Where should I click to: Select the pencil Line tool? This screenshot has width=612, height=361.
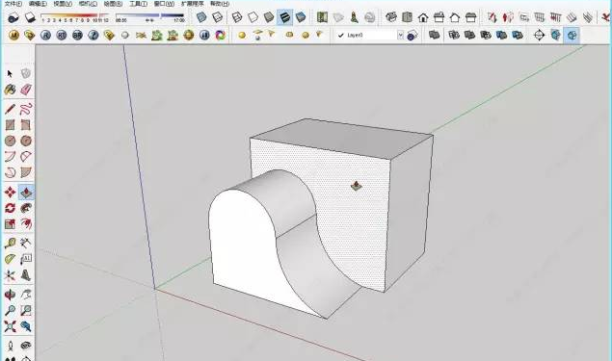coord(11,109)
